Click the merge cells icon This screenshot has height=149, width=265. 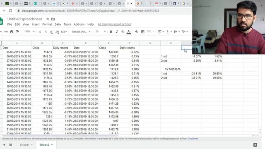coord(149,32)
